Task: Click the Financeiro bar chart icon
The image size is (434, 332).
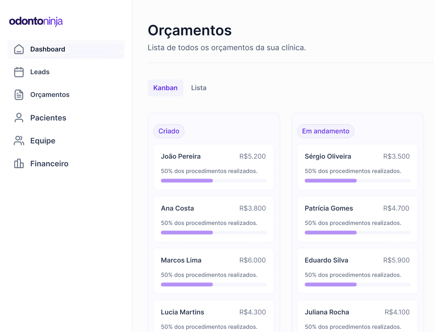Action: (19, 163)
